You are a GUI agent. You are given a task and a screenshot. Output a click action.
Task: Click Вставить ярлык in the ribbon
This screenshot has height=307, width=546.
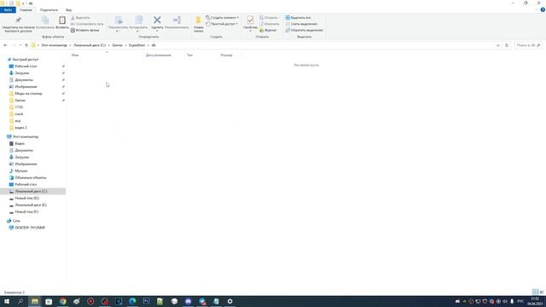click(x=84, y=30)
